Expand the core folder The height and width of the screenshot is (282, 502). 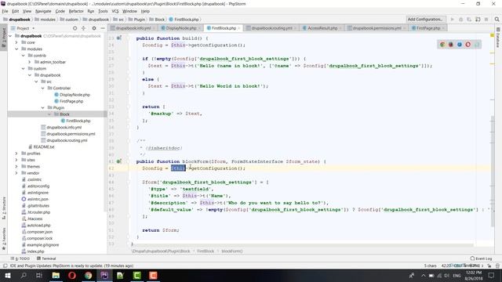click(x=16, y=42)
